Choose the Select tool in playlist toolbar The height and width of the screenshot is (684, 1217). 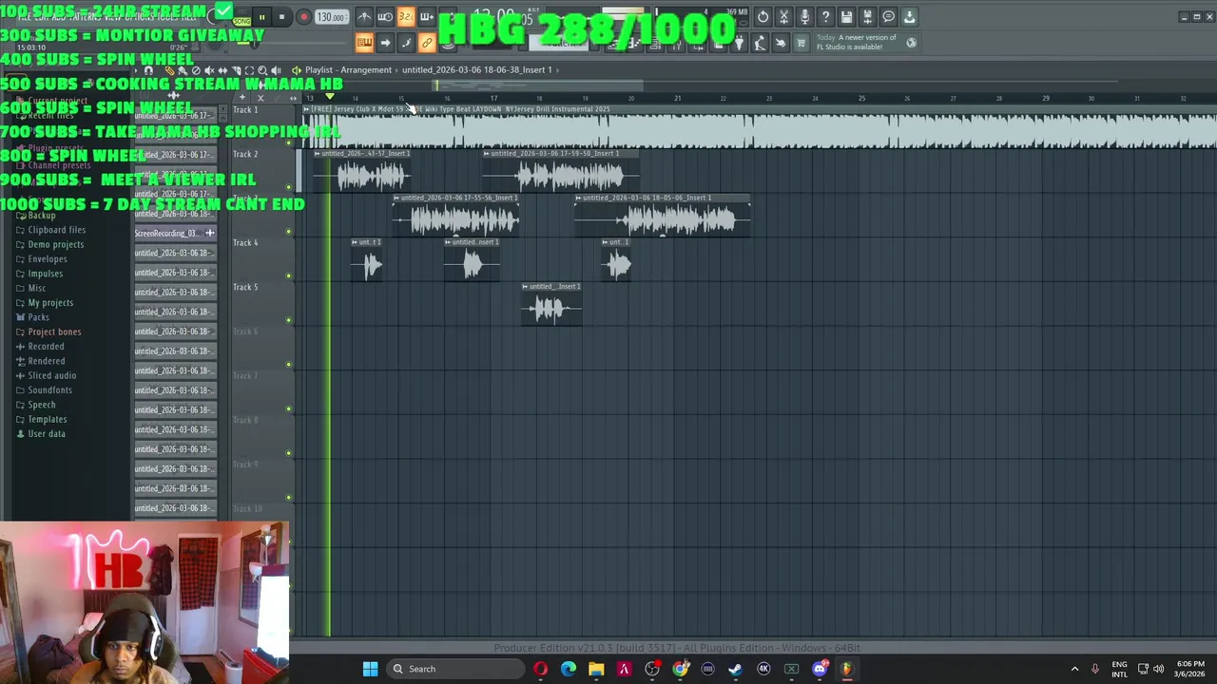click(249, 70)
